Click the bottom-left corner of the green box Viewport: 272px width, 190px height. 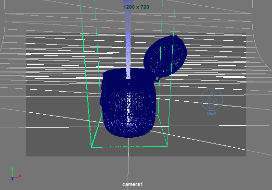pyautogui.click(x=91, y=147)
